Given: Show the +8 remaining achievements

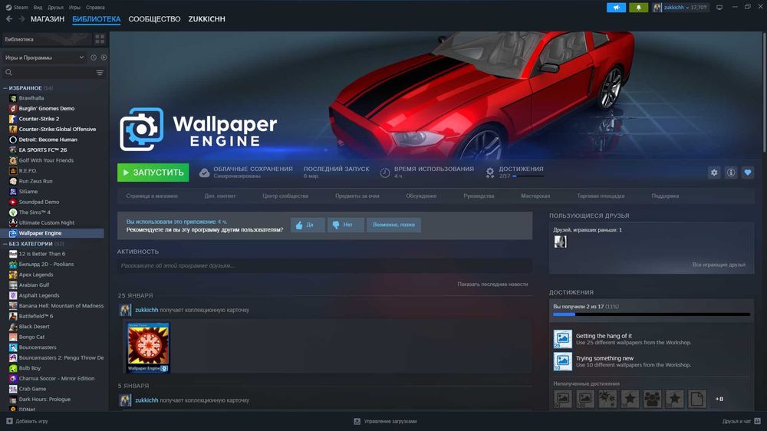Looking at the screenshot, I should point(719,399).
